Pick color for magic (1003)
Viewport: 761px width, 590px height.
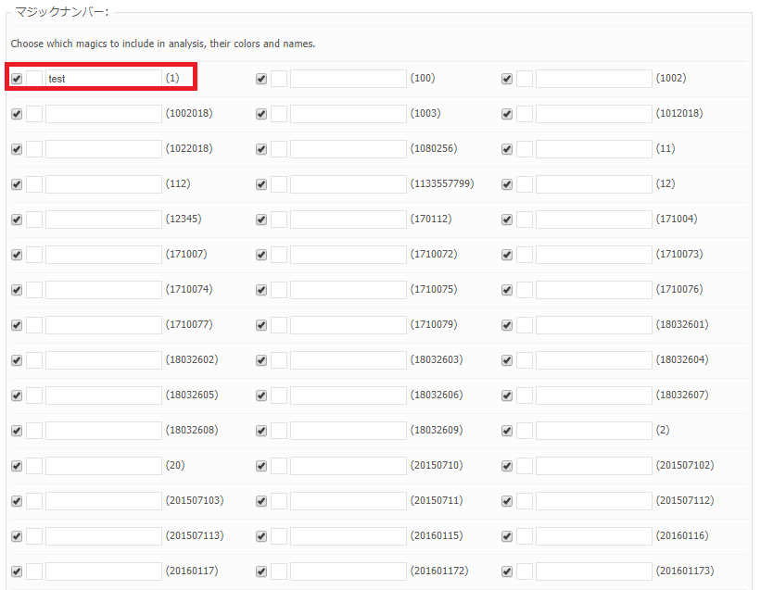point(279,114)
